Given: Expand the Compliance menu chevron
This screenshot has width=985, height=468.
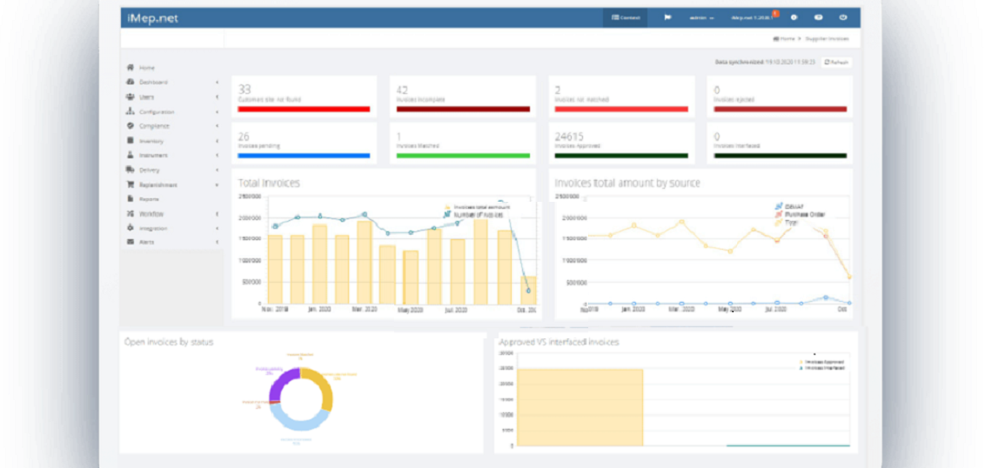Looking at the screenshot, I should coord(217,126).
